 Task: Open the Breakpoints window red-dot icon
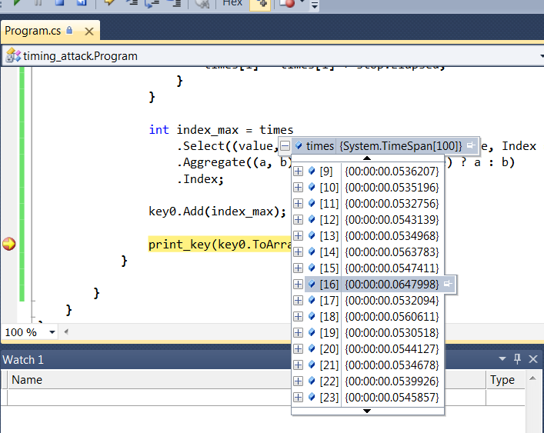pos(286,3)
